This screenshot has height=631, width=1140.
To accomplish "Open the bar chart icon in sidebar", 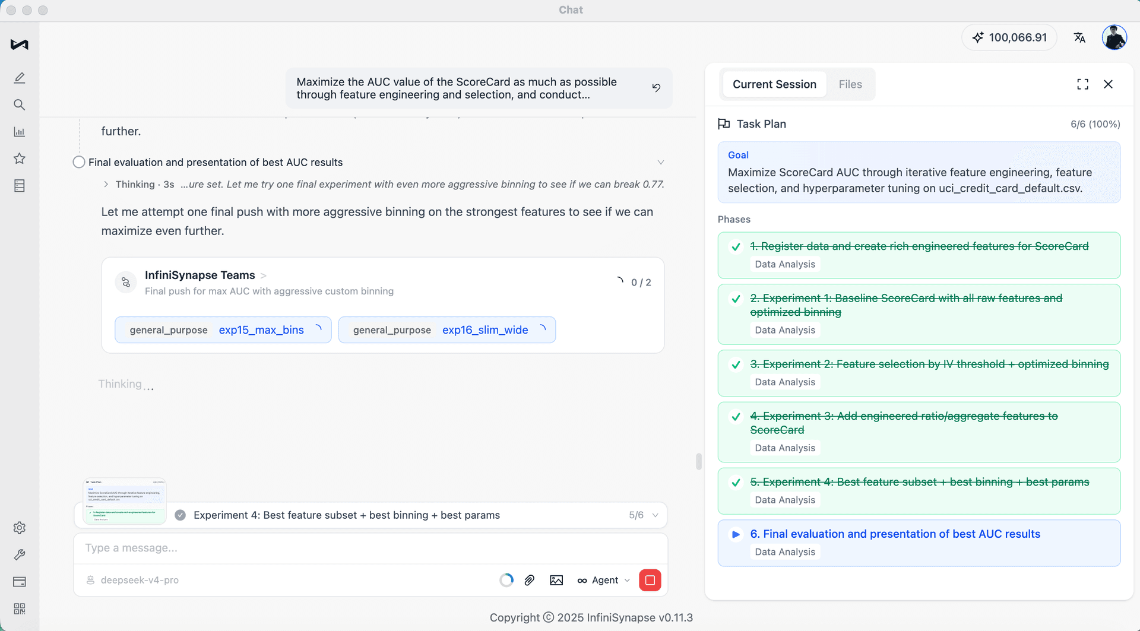I will pos(20,132).
